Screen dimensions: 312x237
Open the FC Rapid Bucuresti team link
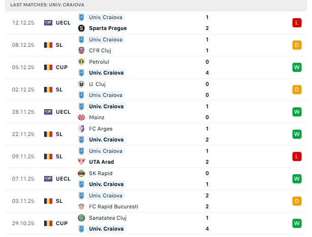click(x=114, y=207)
